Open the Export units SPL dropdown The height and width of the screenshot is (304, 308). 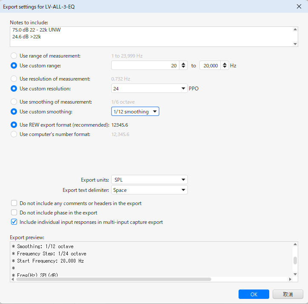(149, 180)
